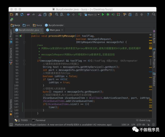Open the Main (1) run configuration dropdown
165x137 pixels.
click(92, 14)
